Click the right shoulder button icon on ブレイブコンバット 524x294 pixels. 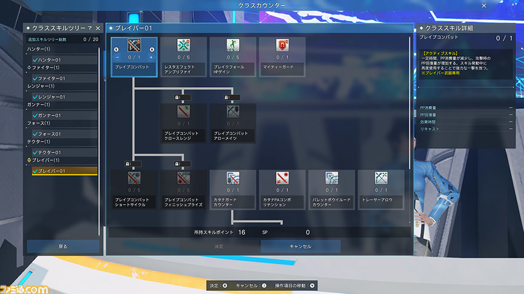[x=152, y=50]
